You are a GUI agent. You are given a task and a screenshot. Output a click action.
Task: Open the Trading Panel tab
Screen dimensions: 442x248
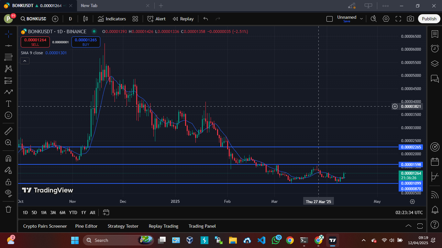point(202,226)
